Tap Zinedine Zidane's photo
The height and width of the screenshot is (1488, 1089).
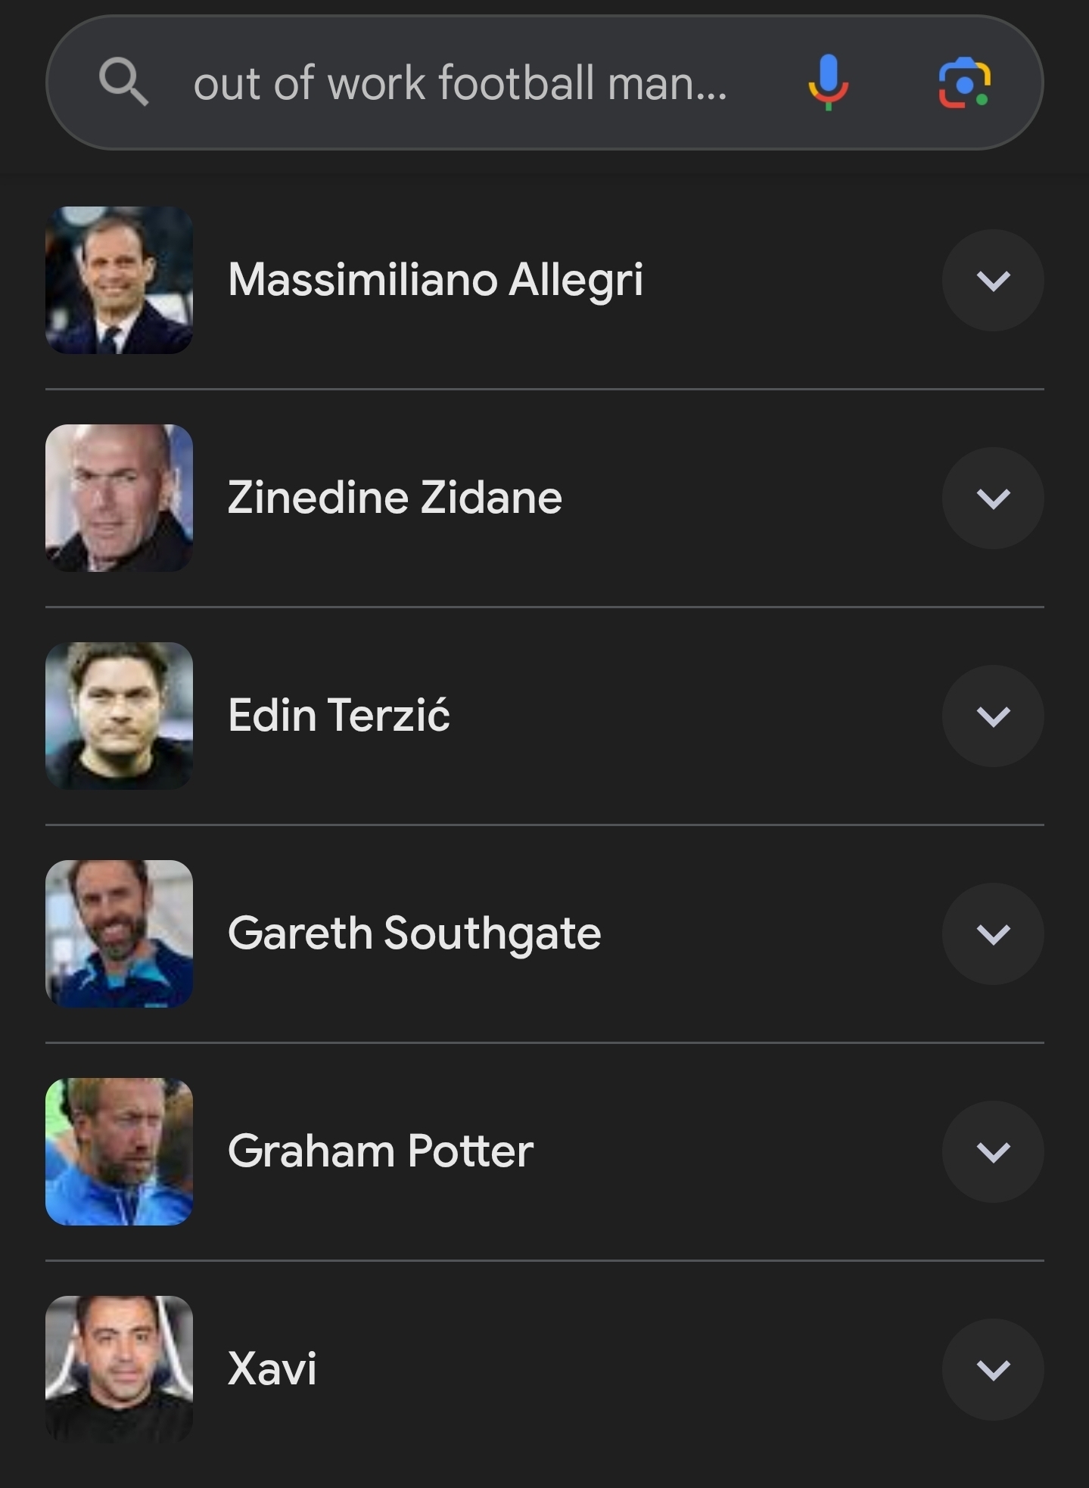(x=119, y=499)
